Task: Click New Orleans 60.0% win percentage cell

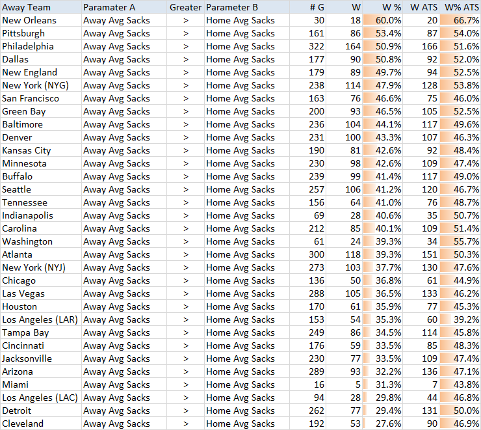Action: click(x=383, y=20)
